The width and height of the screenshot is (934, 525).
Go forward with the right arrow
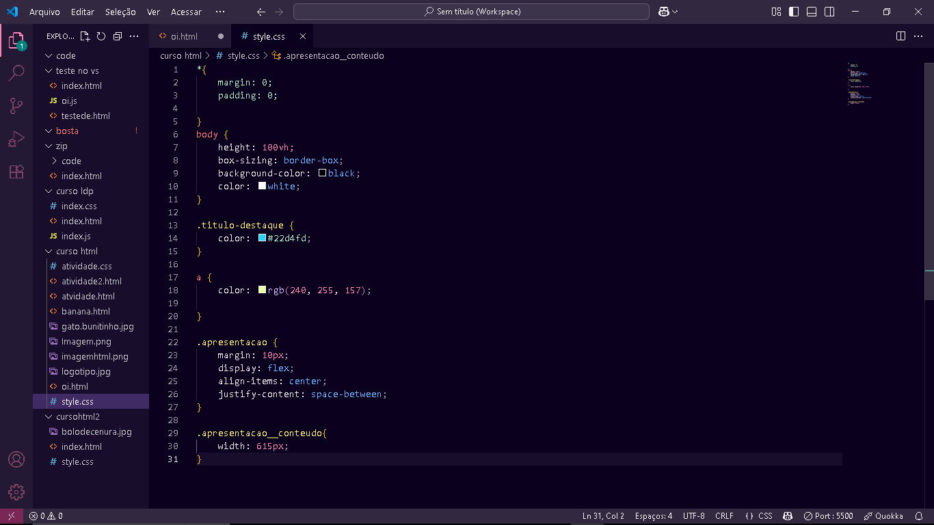point(278,12)
